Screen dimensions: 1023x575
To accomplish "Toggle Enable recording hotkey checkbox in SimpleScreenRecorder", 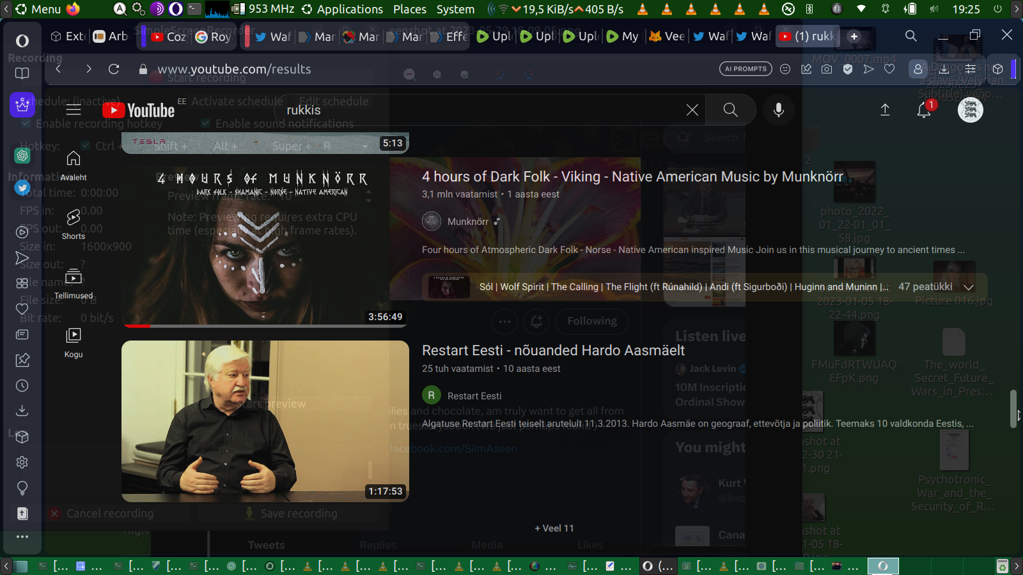I will tap(26, 123).
